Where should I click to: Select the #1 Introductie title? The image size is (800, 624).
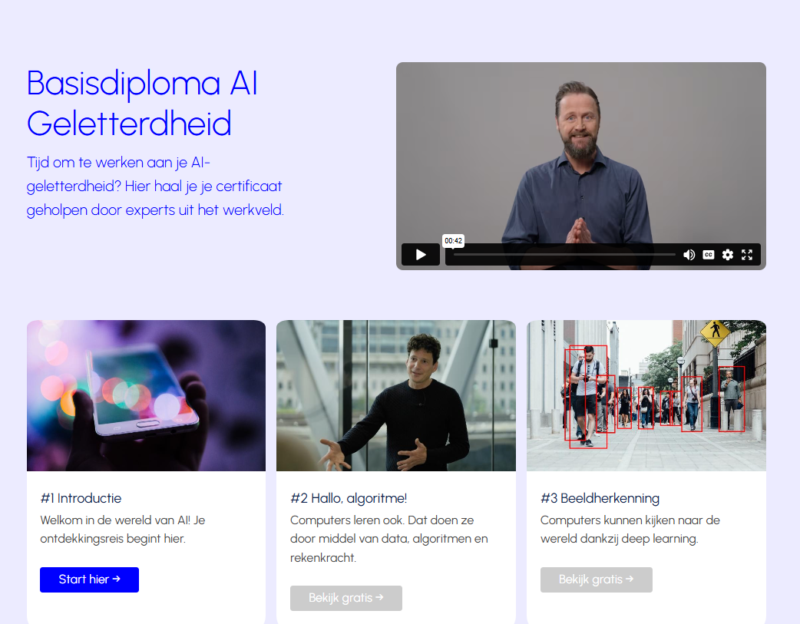click(81, 498)
